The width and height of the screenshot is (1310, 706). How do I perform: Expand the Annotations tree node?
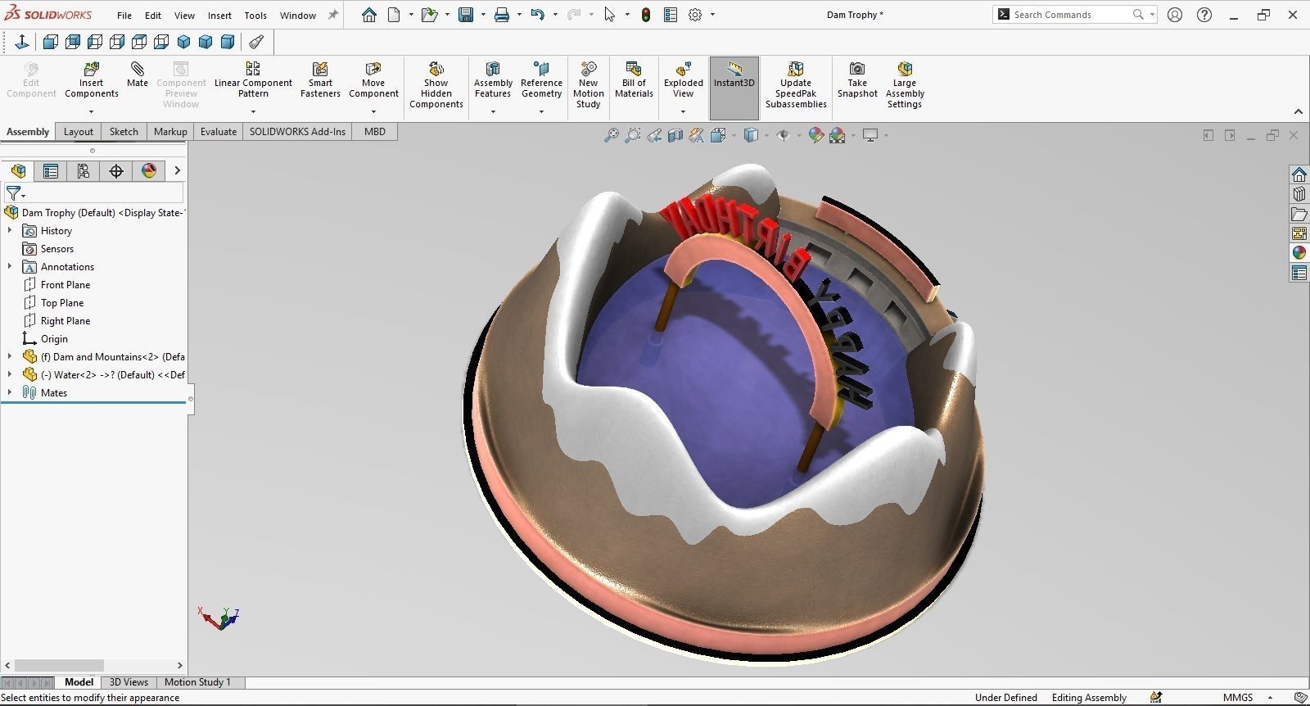[10, 267]
